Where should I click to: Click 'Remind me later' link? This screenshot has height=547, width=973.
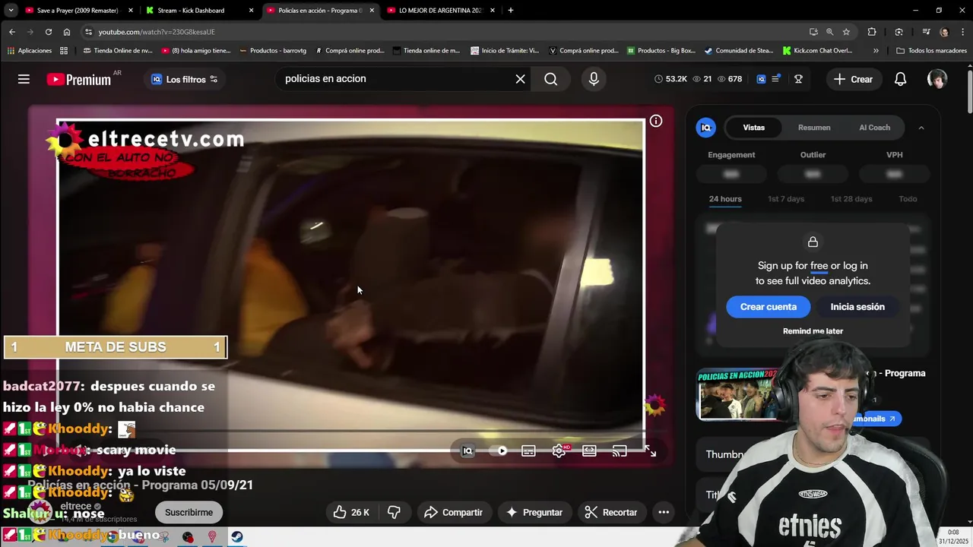point(813,331)
